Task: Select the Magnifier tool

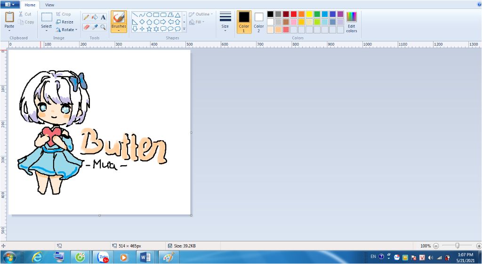Action: (103, 27)
